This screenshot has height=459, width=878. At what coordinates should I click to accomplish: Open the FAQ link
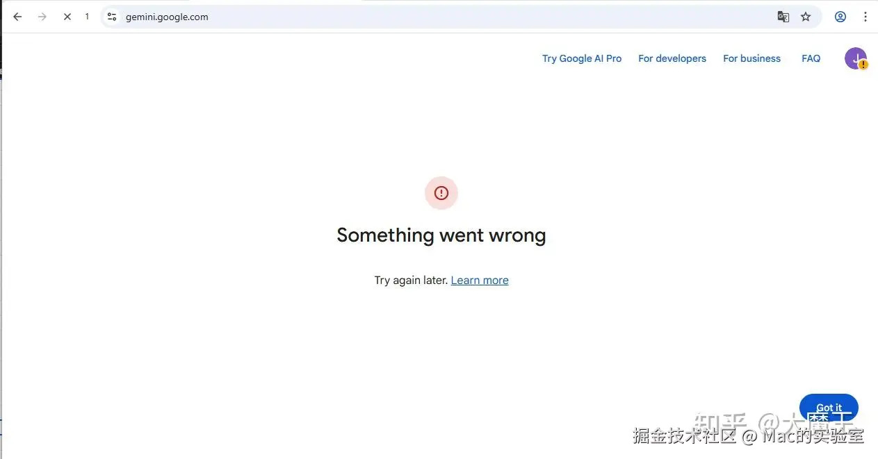click(x=811, y=58)
